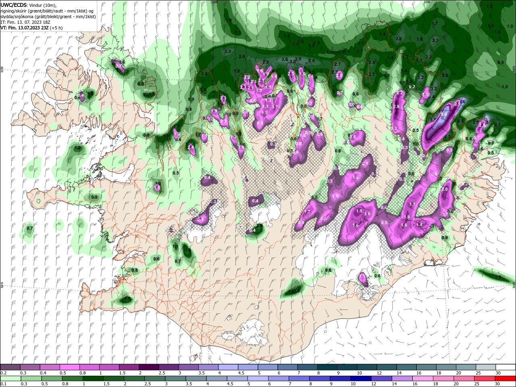This screenshot has width=516, height=387.
Task: Pick the palest green swatch marked 0.1 in the rain scale
Action: tap(10, 378)
